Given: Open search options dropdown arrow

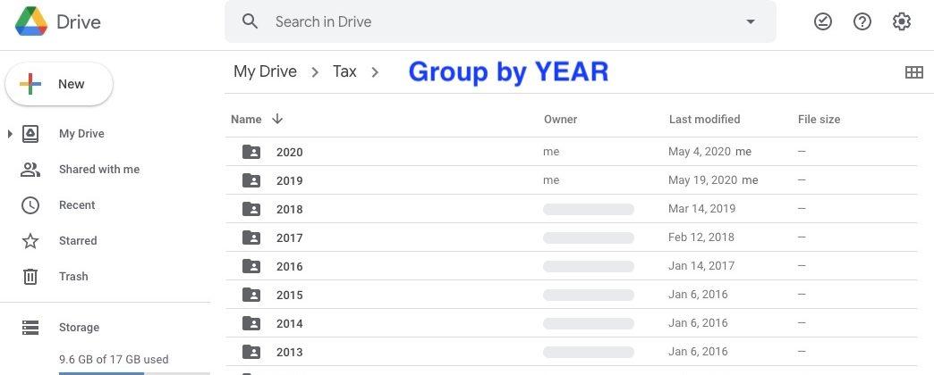Looking at the screenshot, I should pyautogui.click(x=751, y=21).
